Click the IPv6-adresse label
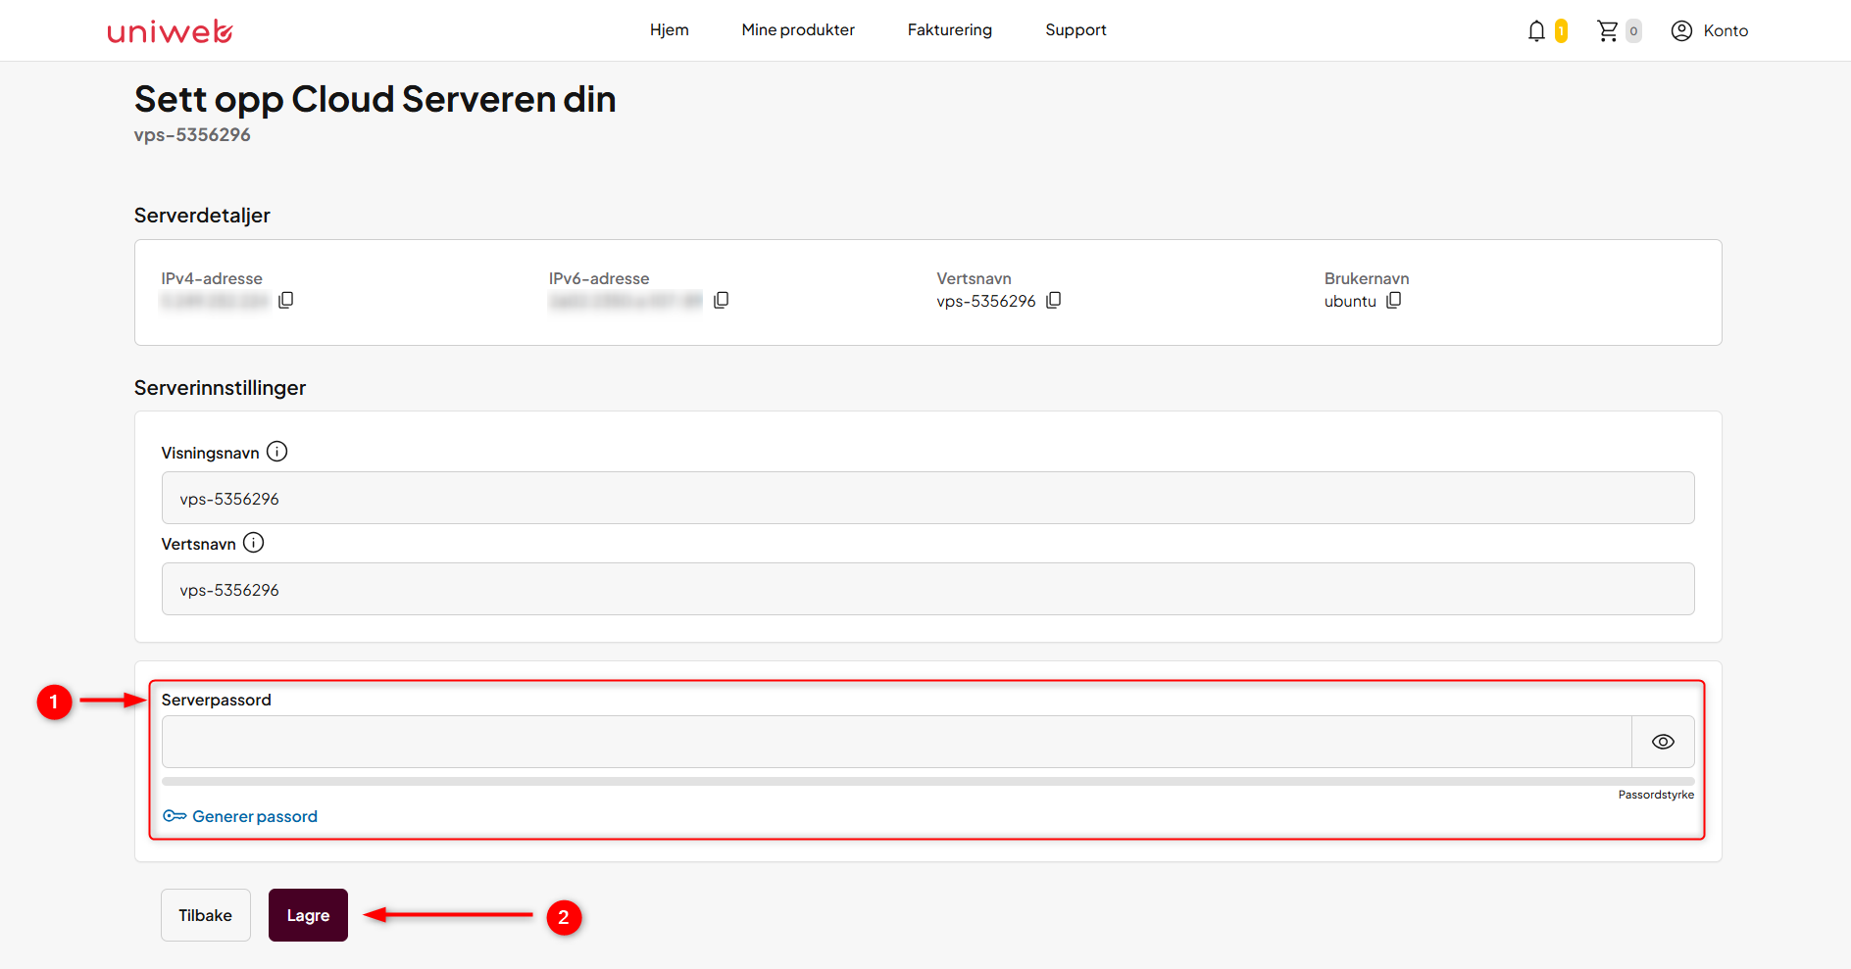 click(599, 278)
